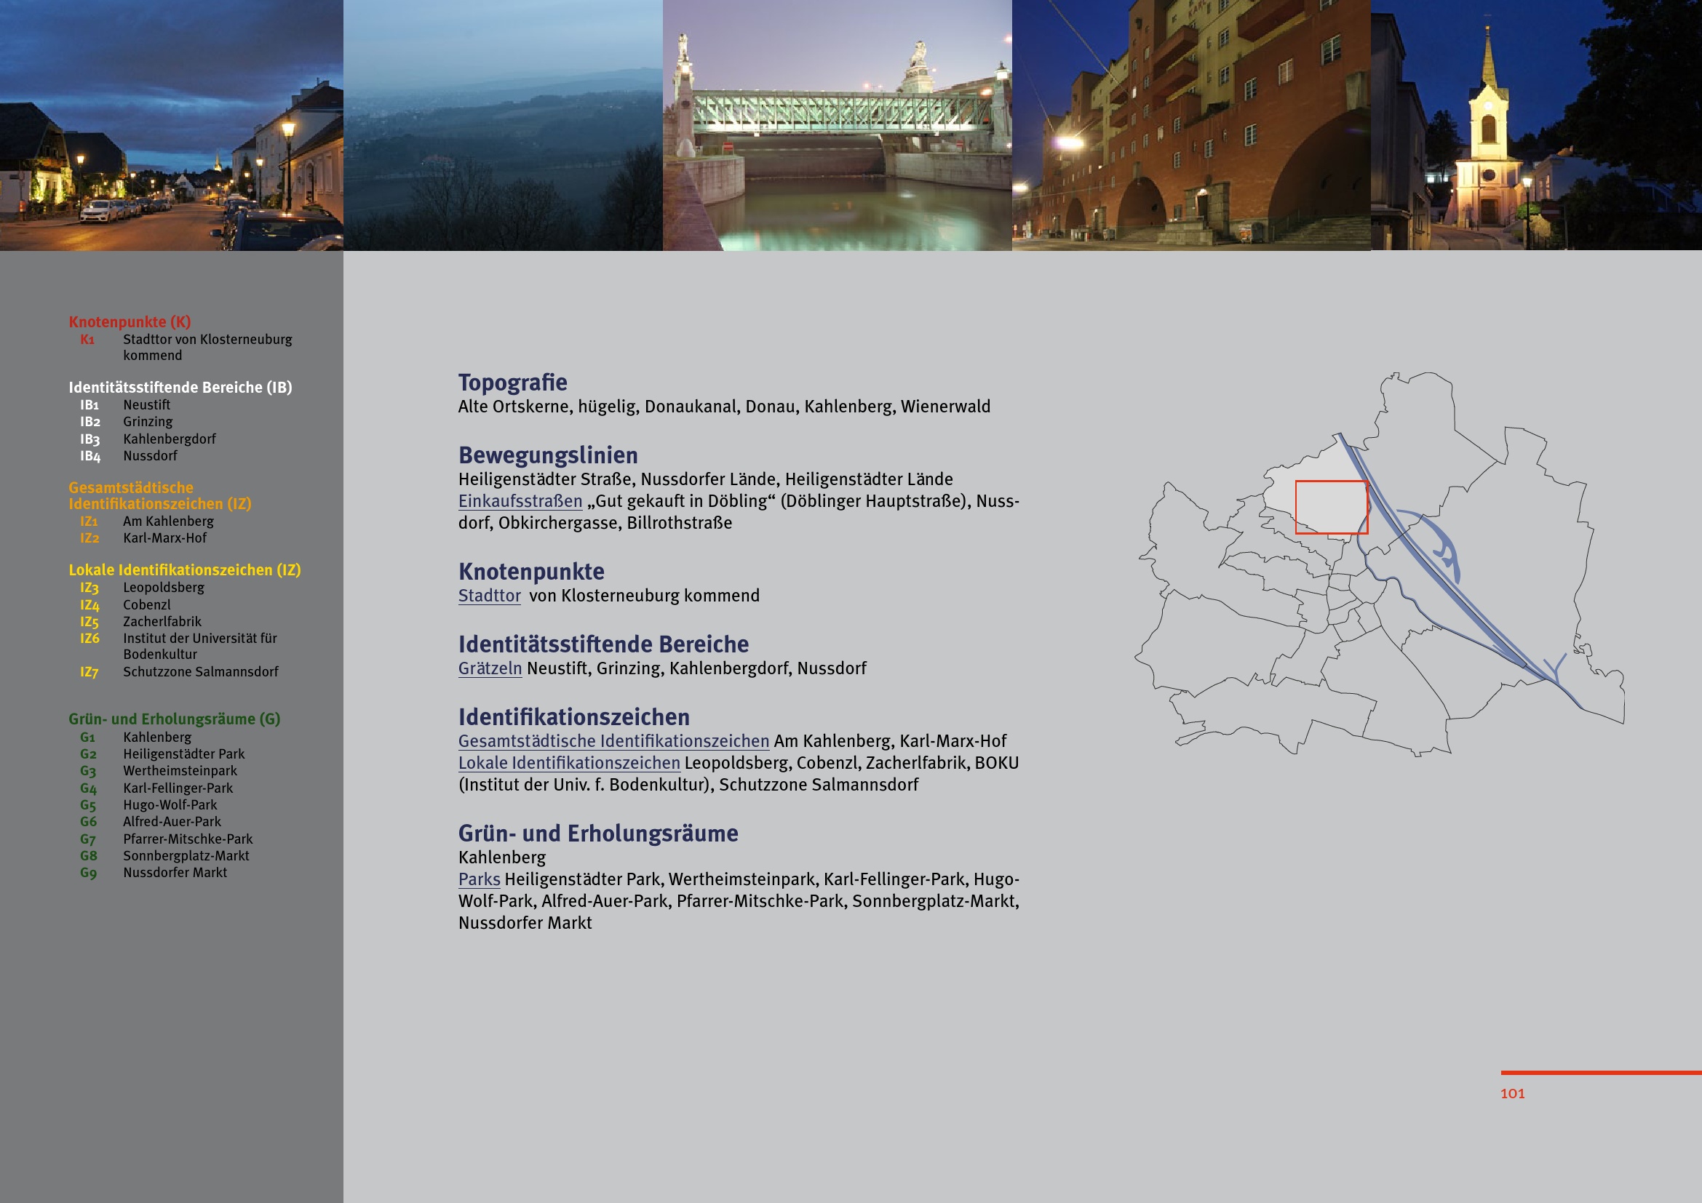Click the Grätzeln underlined link

click(490, 669)
